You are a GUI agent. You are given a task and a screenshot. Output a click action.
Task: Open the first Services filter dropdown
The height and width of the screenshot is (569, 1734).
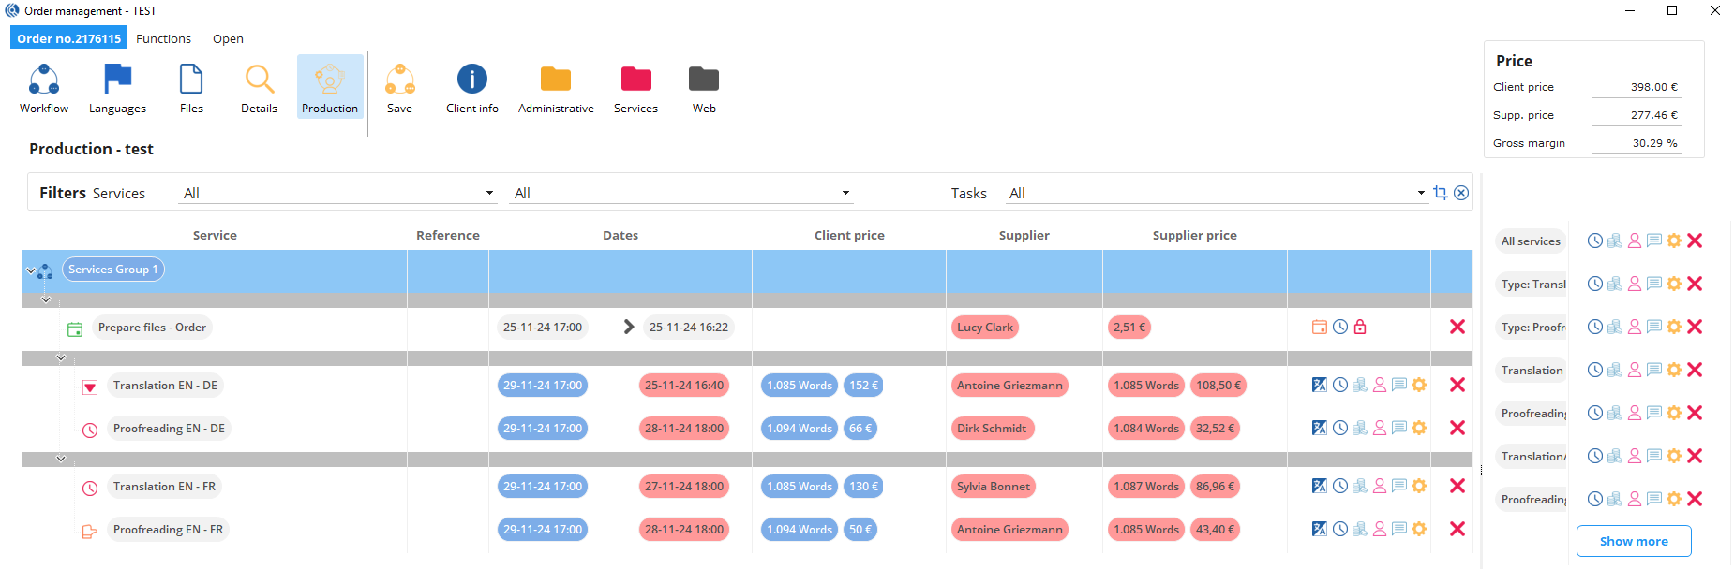pos(337,193)
